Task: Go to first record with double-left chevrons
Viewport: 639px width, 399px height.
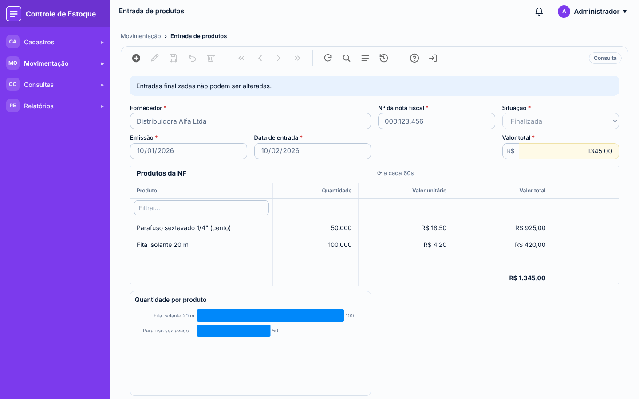Action: coord(241,58)
